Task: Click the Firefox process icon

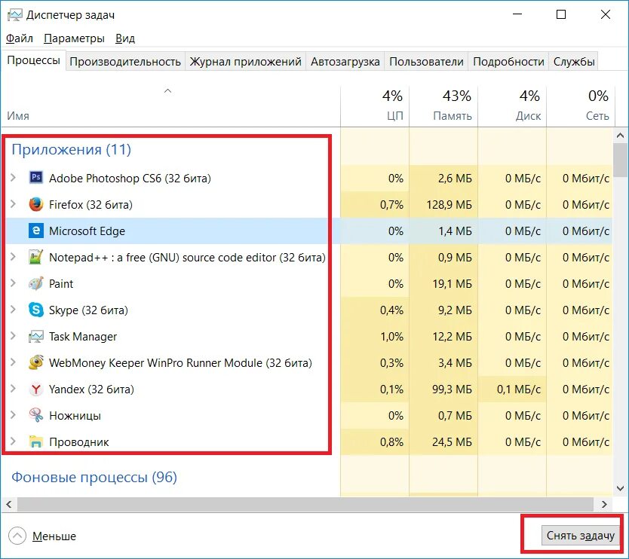Action: pyautogui.click(x=36, y=204)
